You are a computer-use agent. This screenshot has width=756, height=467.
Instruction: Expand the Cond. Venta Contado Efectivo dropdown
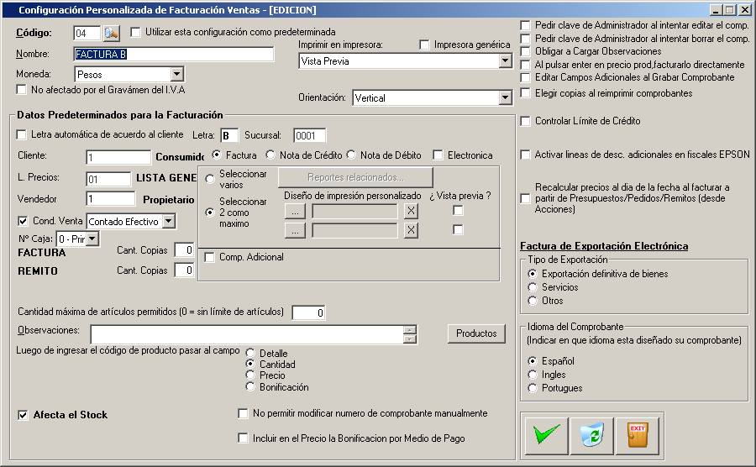[x=168, y=221]
